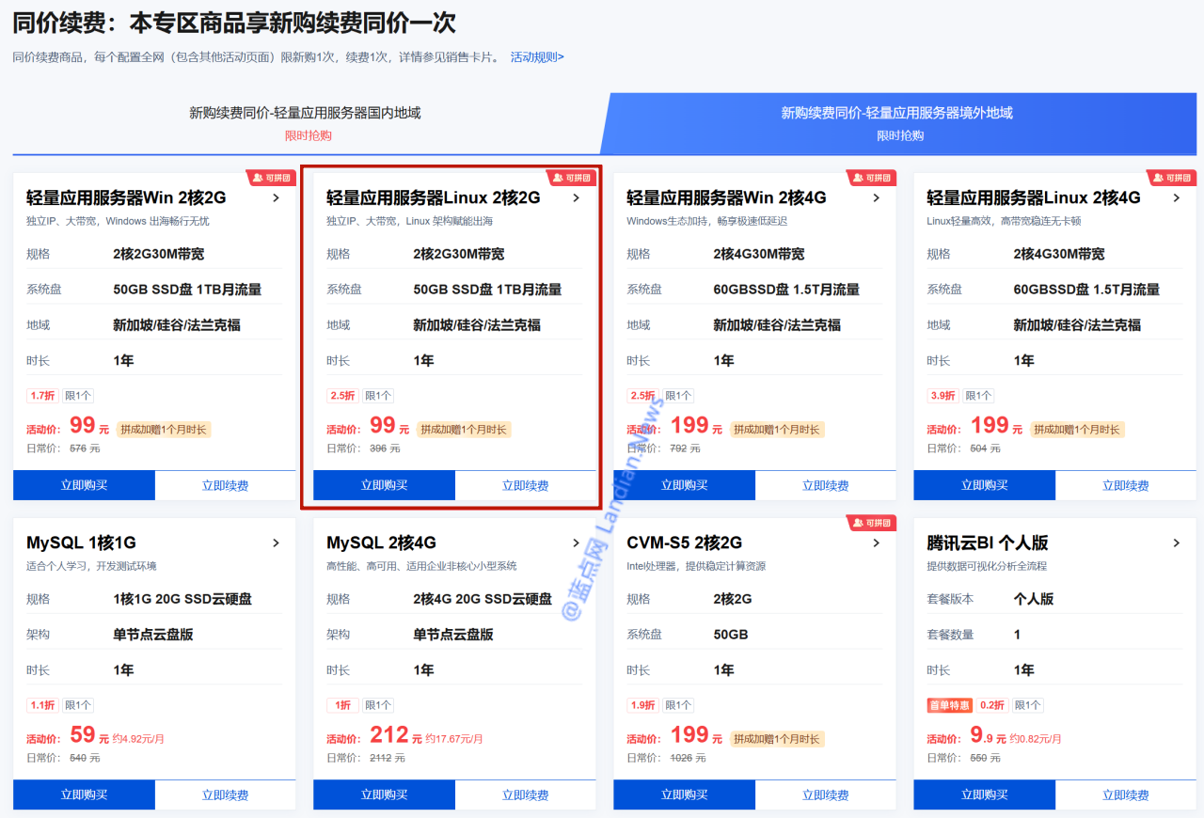Click the 首单特惠 tag on 腾讯云BI card

pos(949,705)
